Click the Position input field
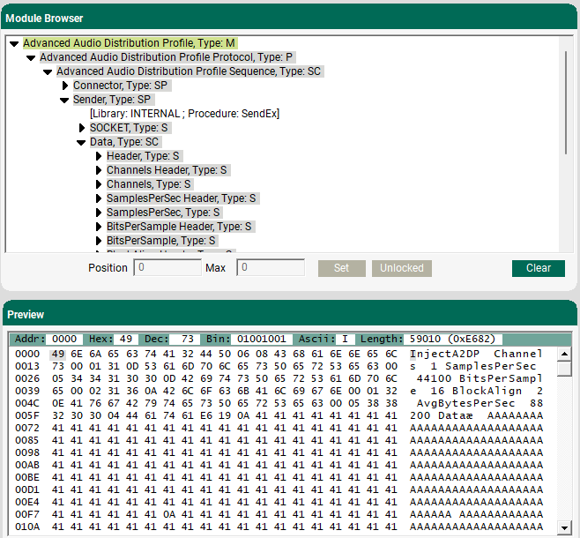Screen dimensions: 580x538 (x=167, y=268)
